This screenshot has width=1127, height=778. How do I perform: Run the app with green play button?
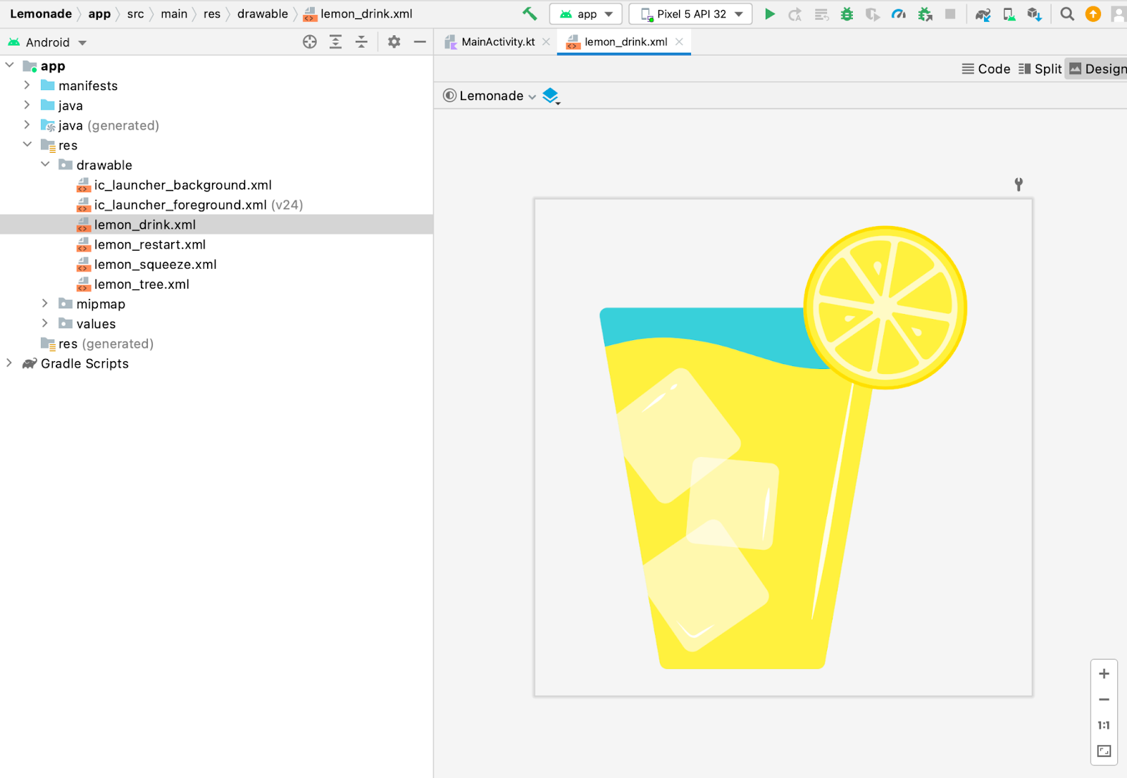coord(770,14)
